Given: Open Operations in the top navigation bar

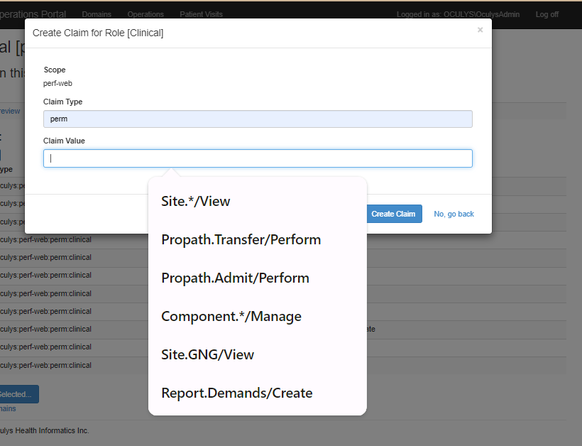Looking at the screenshot, I should [x=145, y=14].
